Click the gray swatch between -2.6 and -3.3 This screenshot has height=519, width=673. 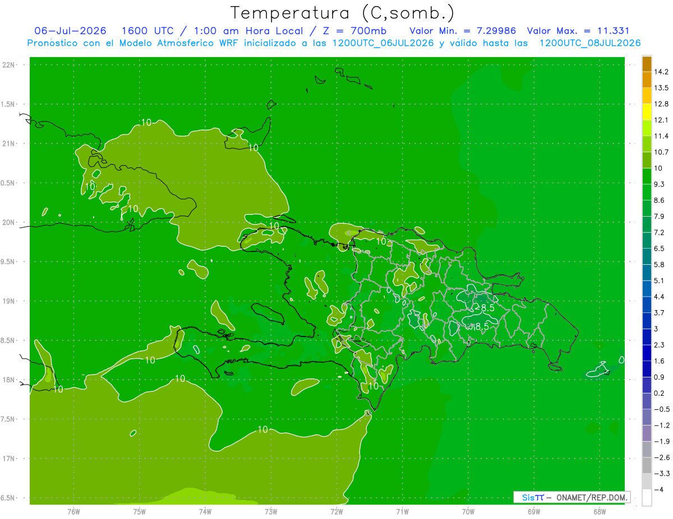coord(647,465)
